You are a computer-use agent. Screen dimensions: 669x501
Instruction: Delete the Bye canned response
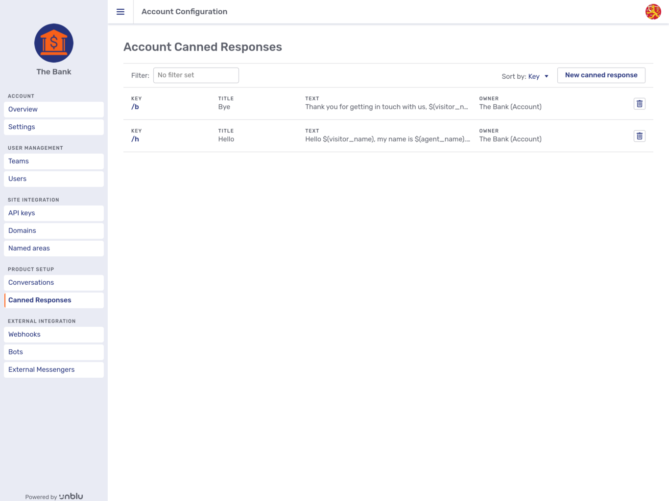pyautogui.click(x=639, y=103)
